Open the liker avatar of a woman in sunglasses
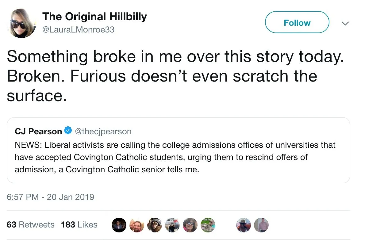This screenshot has width=365, height=241. point(190,225)
